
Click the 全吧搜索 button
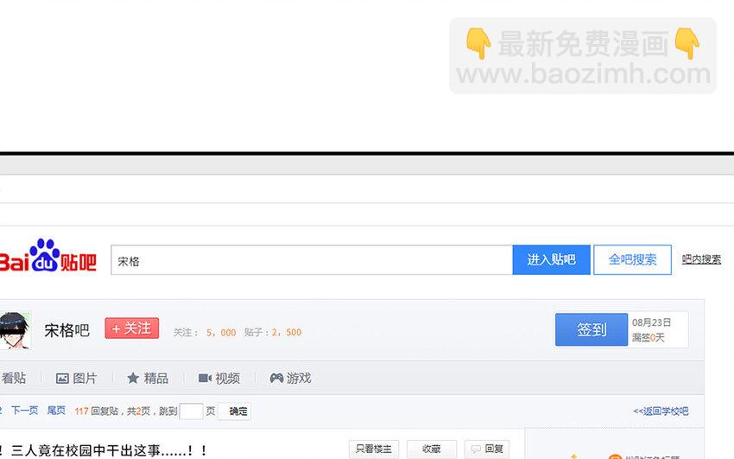pyautogui.click(x=632, y=260)
